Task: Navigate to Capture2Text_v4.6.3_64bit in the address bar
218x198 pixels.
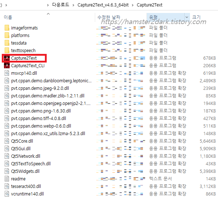Action: (x=103, y=5)
